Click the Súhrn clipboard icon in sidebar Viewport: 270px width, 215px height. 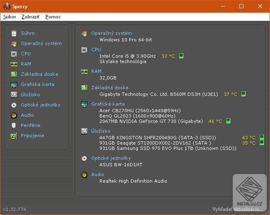[x=14, y=33]
